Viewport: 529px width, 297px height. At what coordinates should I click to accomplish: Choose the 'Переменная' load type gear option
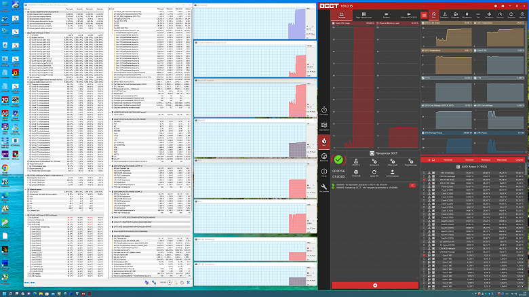[410, 162]
